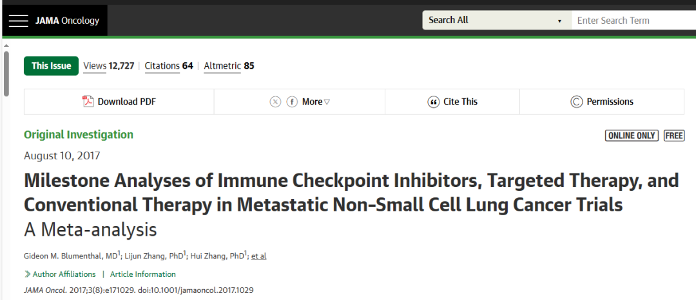Viewport: 696px width, 300px height.
Task: Expand the Author Affiliations chevron
Action: [28, 274]
